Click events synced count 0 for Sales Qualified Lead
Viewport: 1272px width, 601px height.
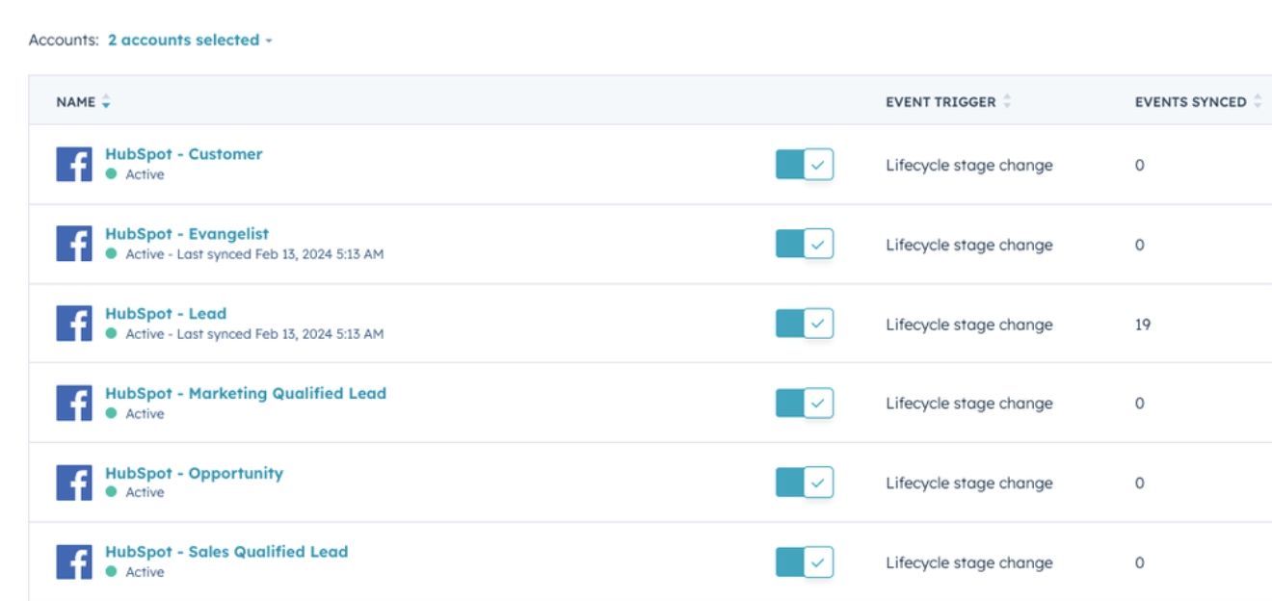pyautogui.click(x=1139, y=563)
